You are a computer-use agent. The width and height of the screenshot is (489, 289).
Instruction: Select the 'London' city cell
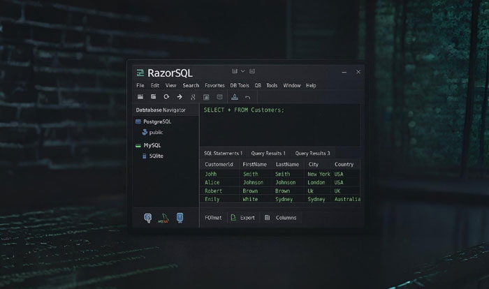(x=316, y=182)
